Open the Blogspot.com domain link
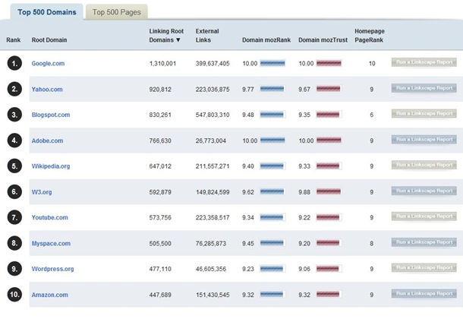The height and width of the screenshot is (319, 463). [51, 115]
